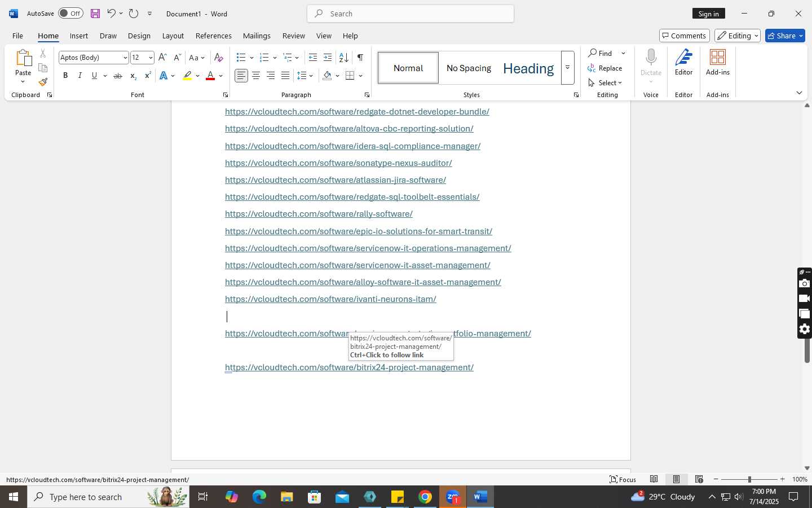Expand the Styles gallery

567,68
